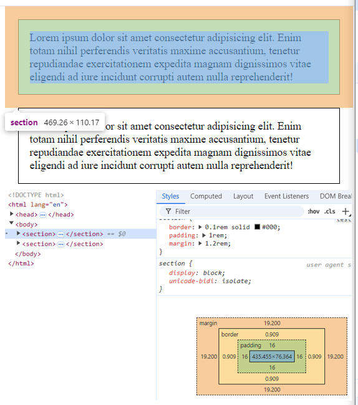The image size is (358, 405).
Task: Click the user agent section selector
Action: click(x=172, y=264)
